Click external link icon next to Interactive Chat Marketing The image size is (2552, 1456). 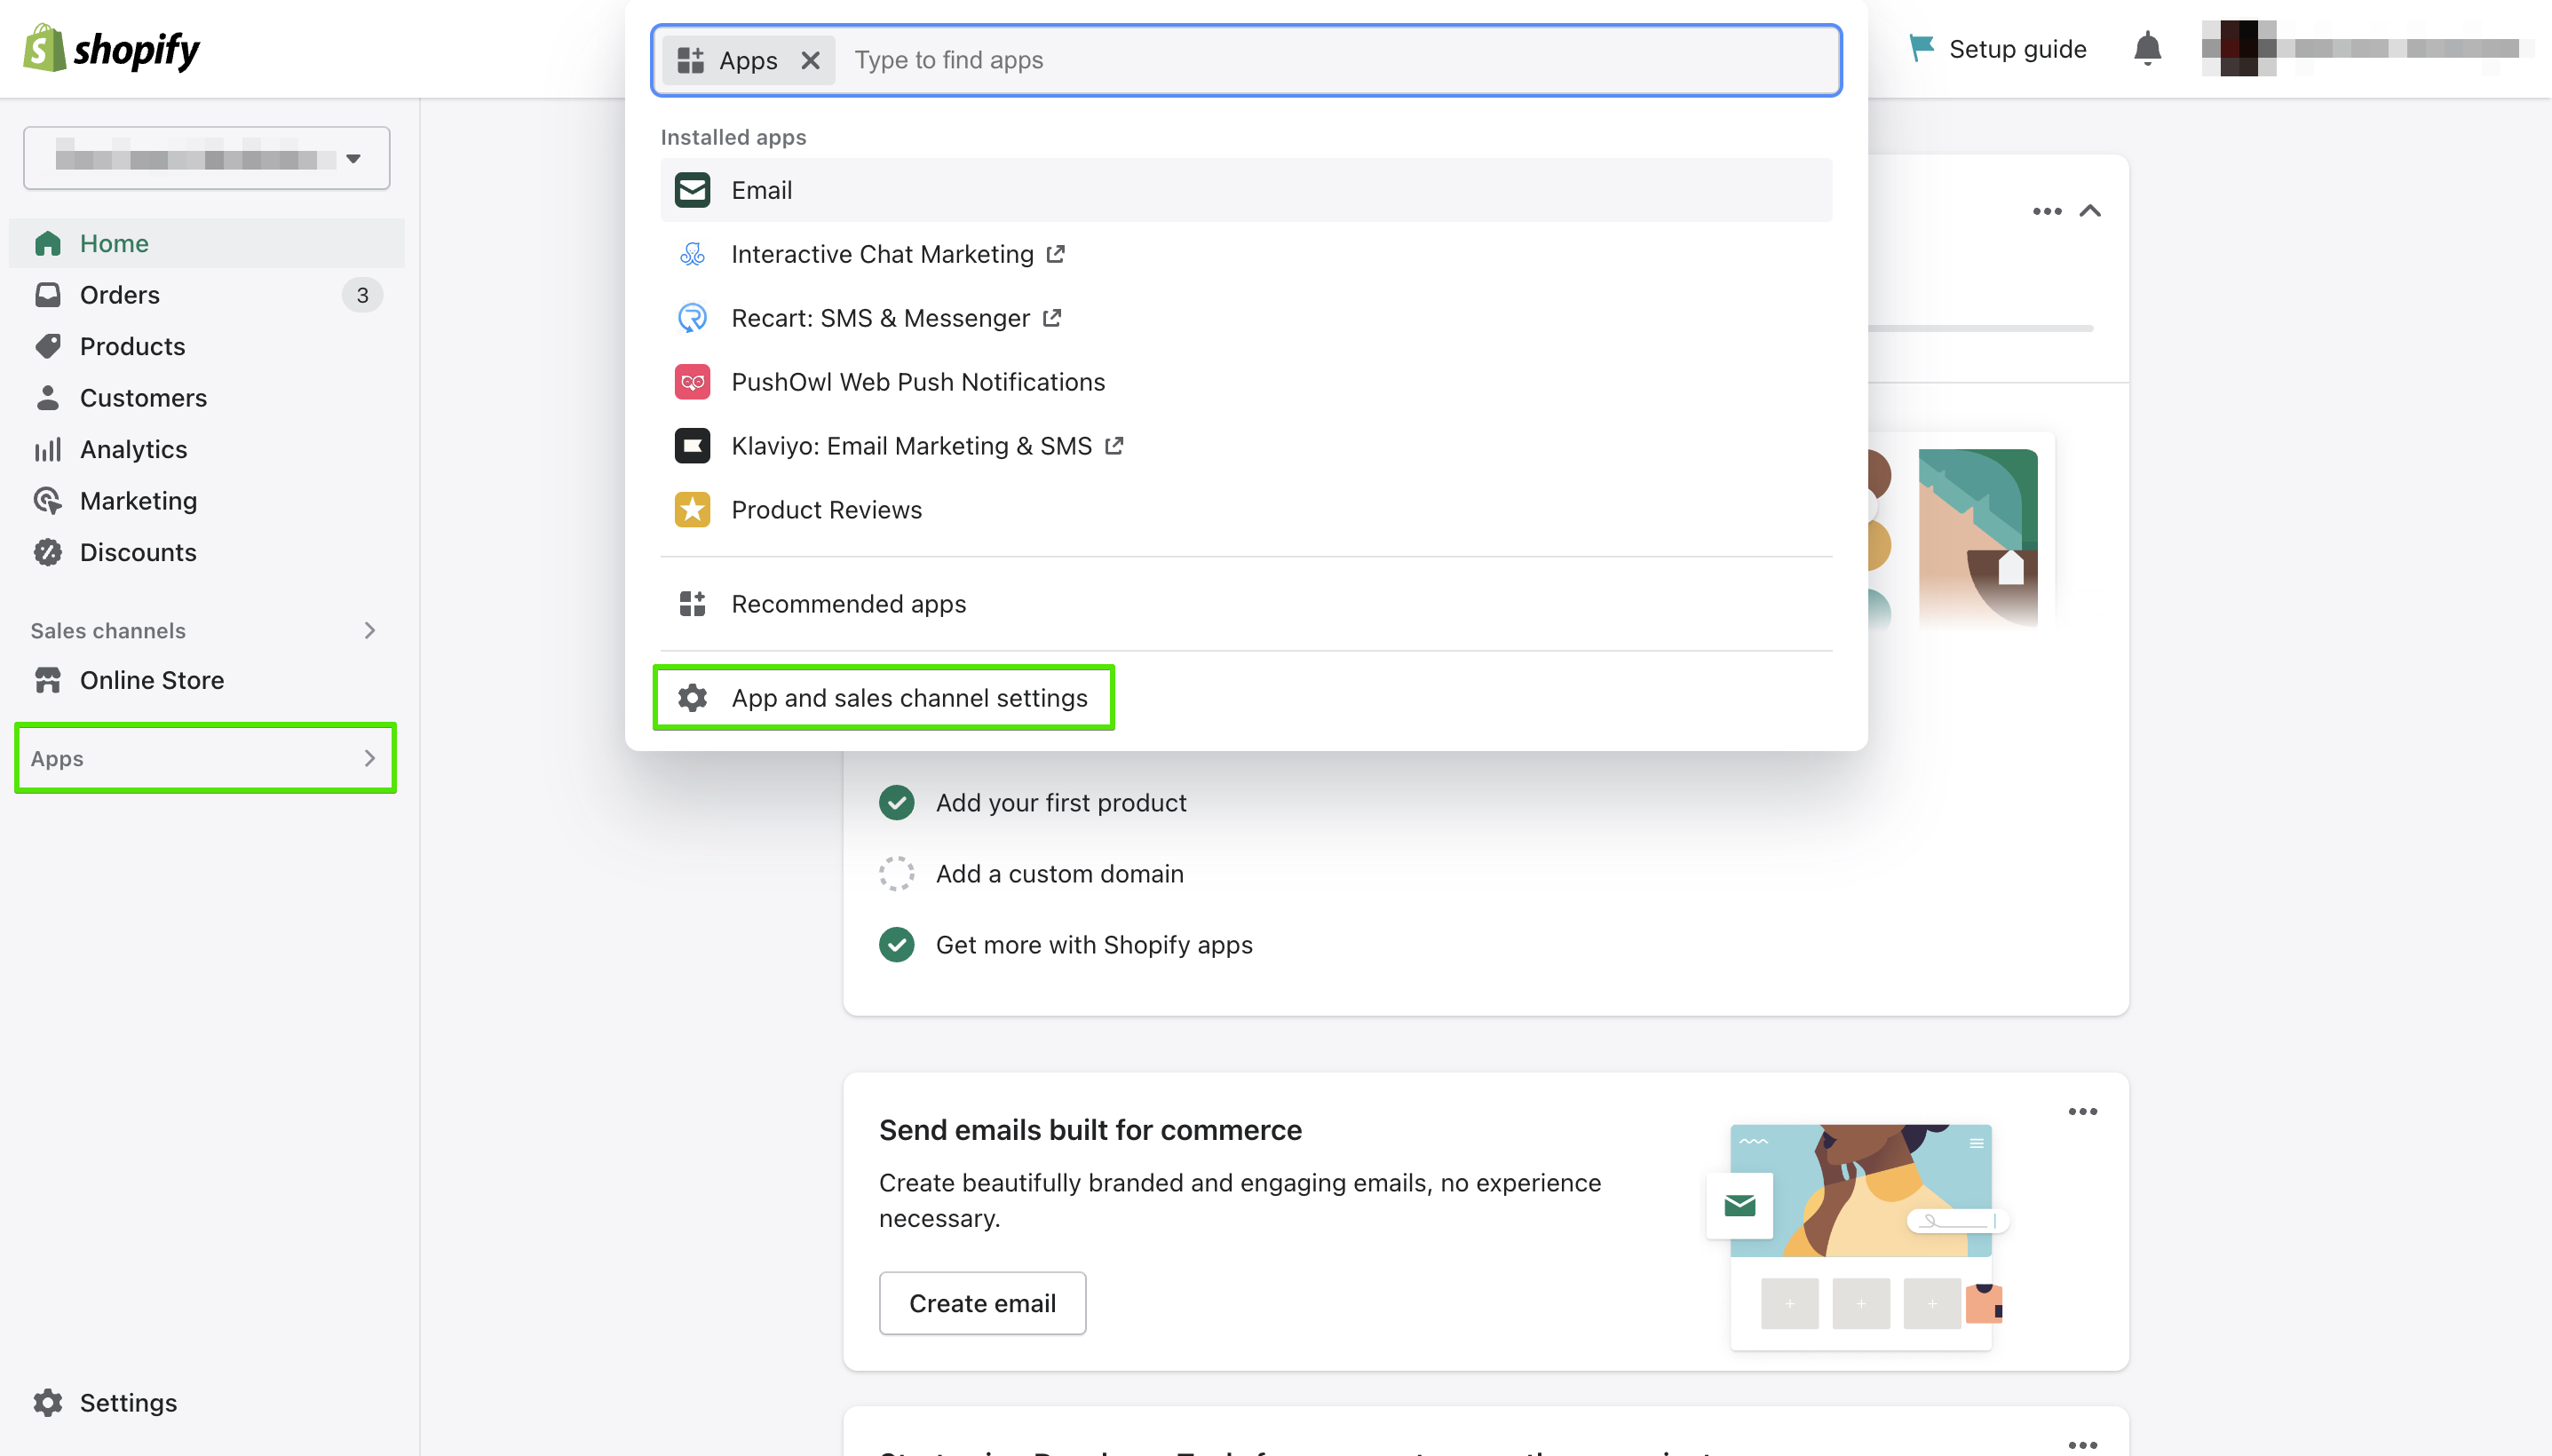(x=1056, y=254)
